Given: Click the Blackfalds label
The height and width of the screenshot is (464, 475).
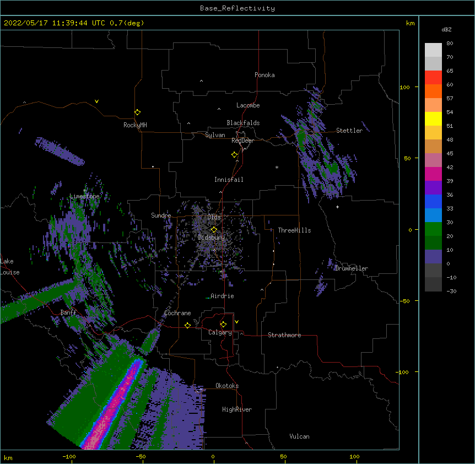Looking at the screenshot, I should click(243, 123).
